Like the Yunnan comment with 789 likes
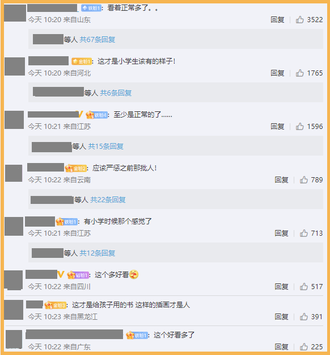This screenshot has height=355, width=330. click(x=304, y=179)
